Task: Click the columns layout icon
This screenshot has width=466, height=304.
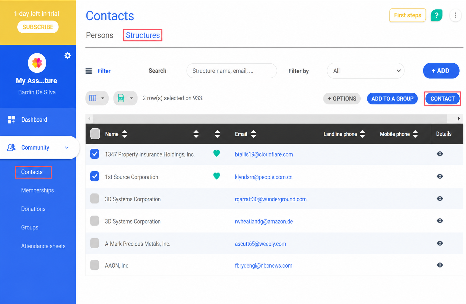Action: tap(93, 98)
